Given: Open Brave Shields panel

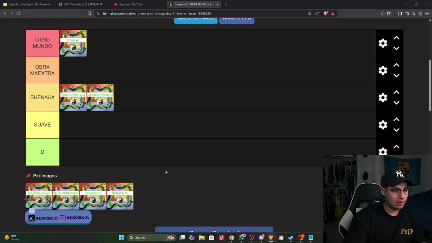Looking at the screenshot, I should (x=325, y=13).
